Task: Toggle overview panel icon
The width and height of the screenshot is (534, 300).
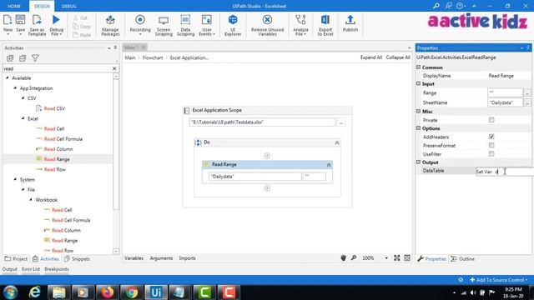Action: pos(407,257)
